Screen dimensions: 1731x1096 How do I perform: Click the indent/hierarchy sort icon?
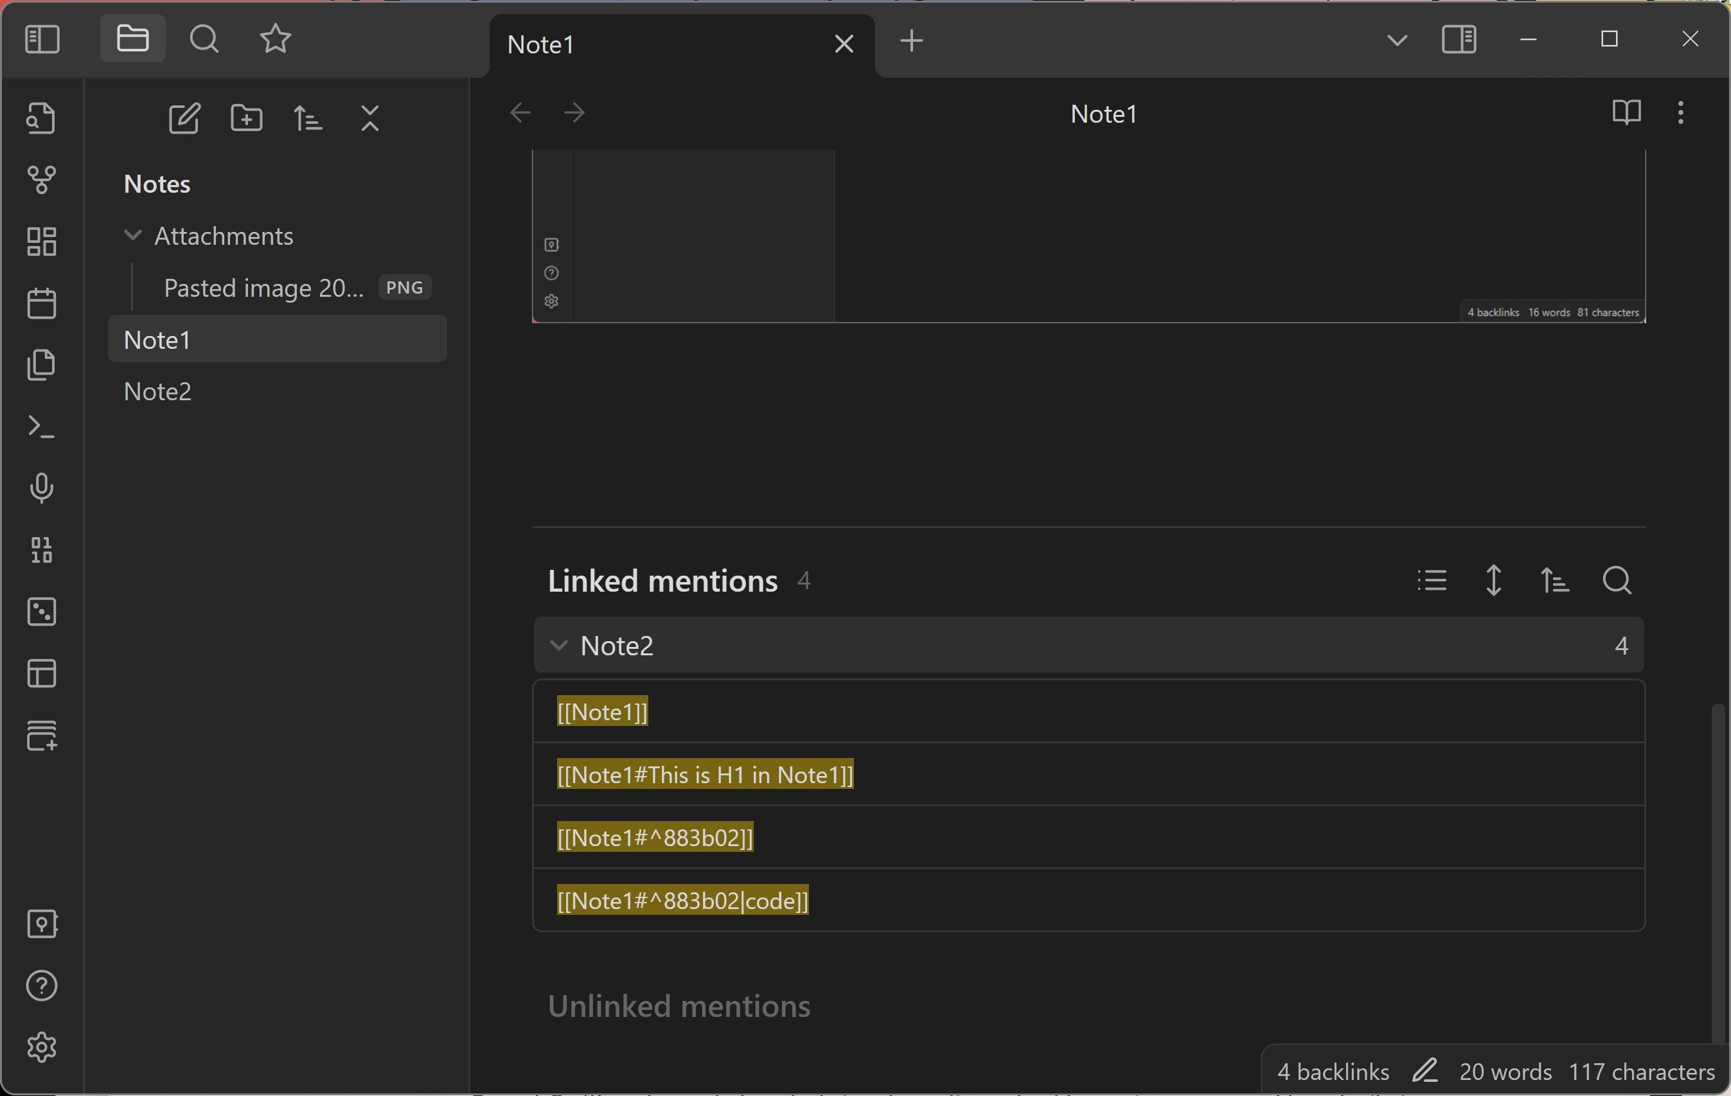coord(1554,581)
